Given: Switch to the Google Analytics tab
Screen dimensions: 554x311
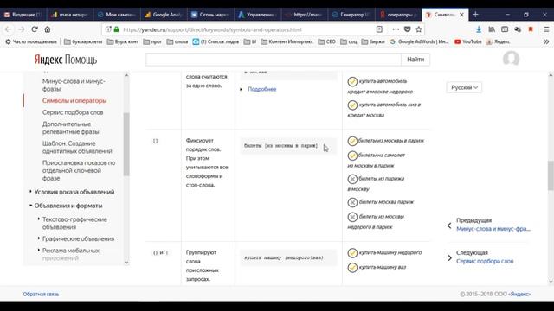Looking at the screenshot, I should coord(164,15).
